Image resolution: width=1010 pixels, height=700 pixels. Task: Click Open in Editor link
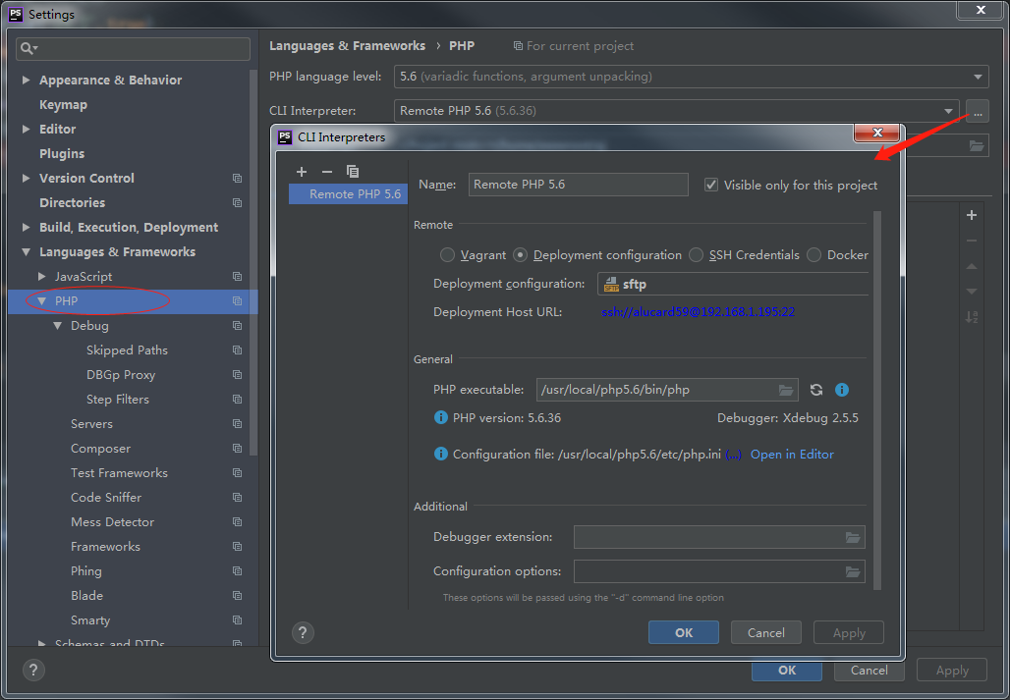point(792,455)
